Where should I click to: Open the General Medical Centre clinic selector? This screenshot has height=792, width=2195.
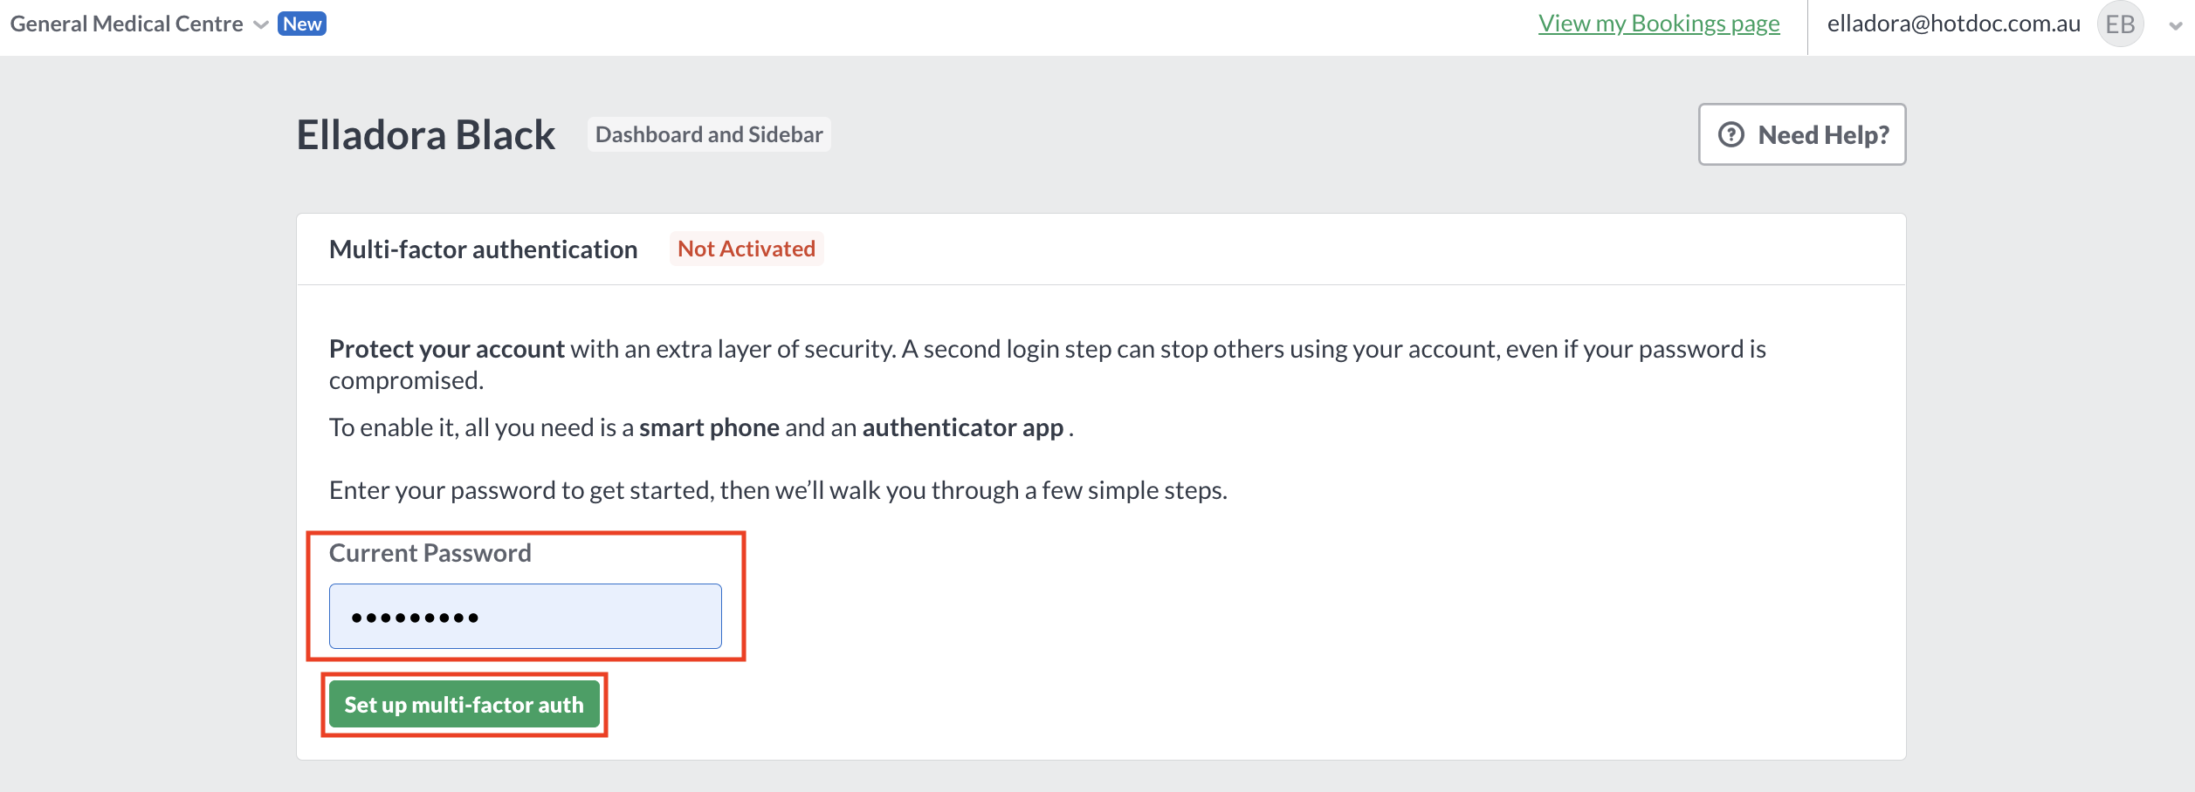(139, 24)
